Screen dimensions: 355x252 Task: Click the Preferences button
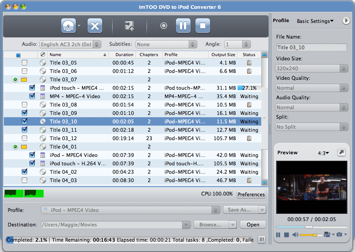point(251,194)
